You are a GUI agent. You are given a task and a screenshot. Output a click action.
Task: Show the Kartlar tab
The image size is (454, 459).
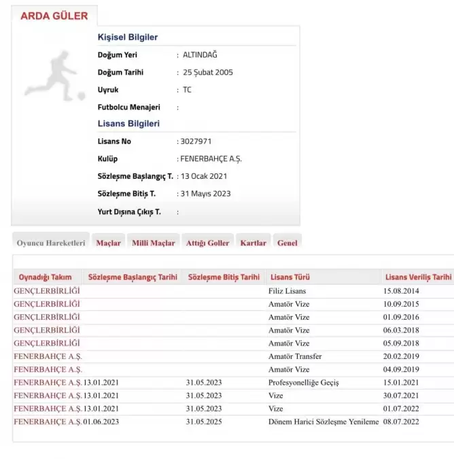pos(253,243)
